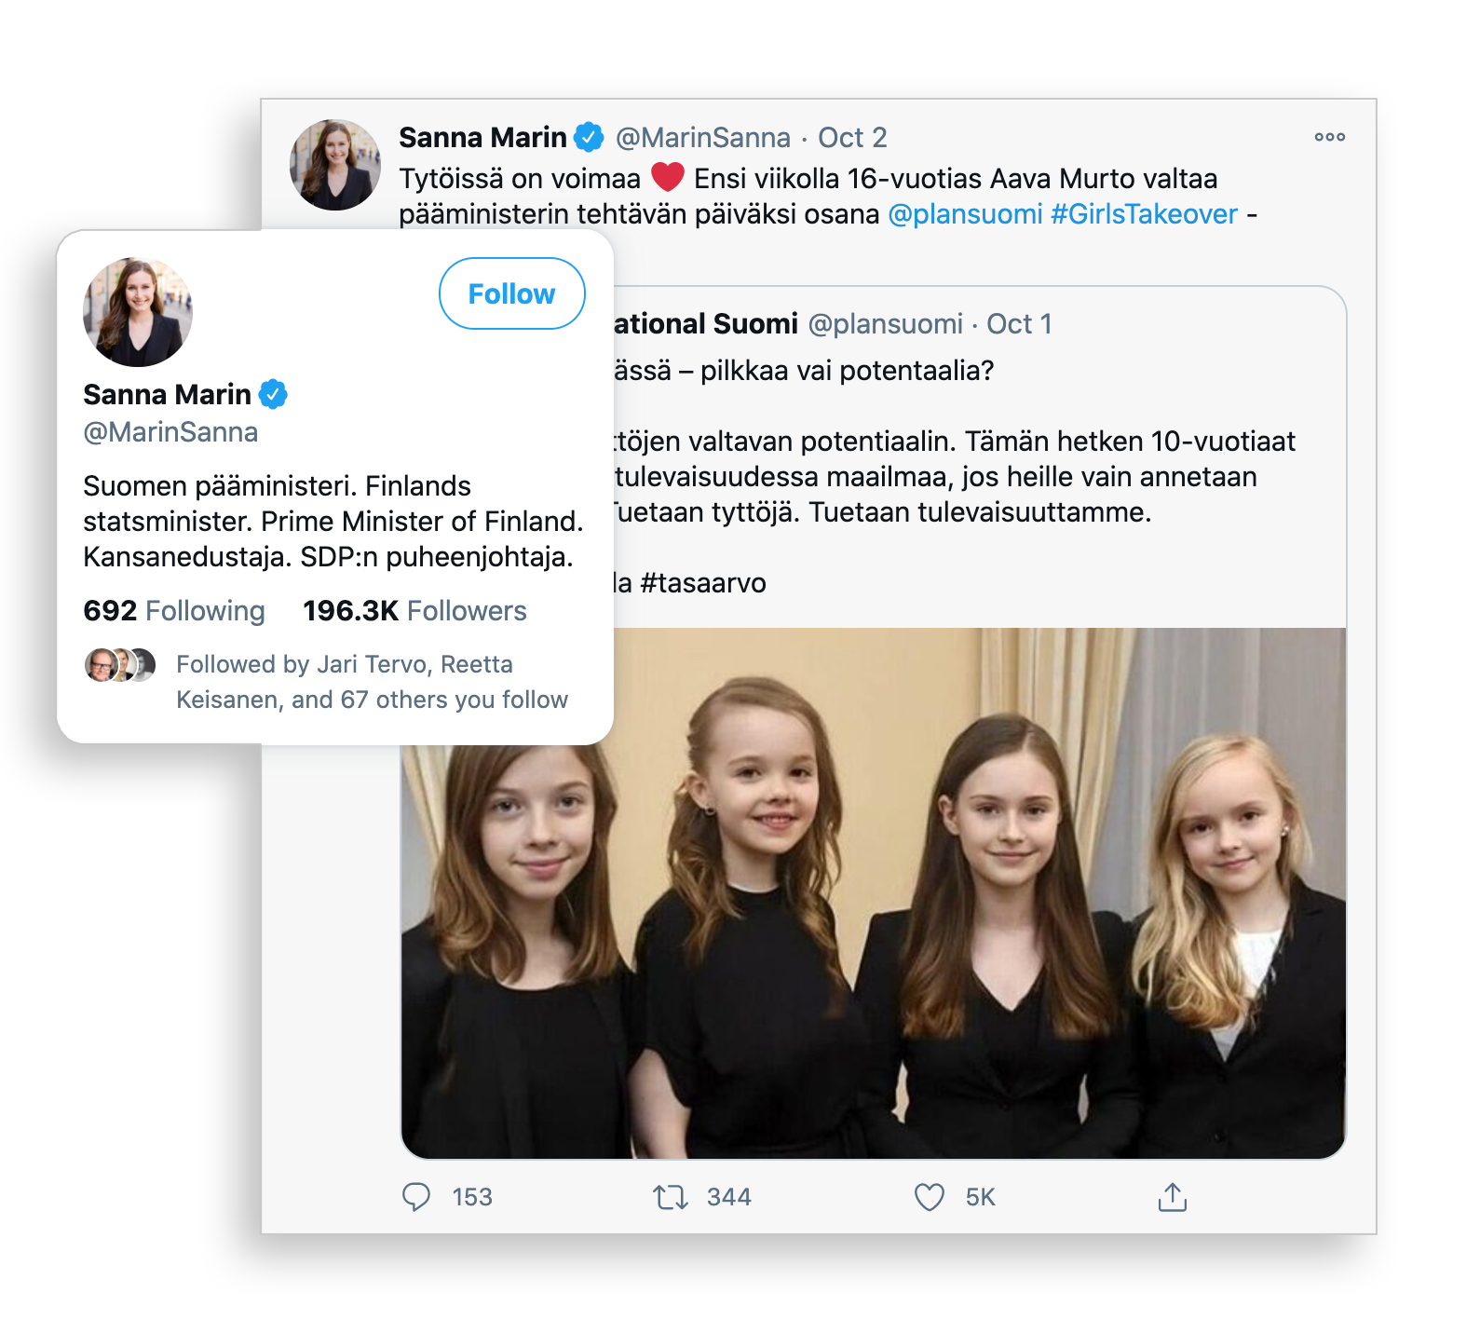The image size is (1480, 1333).
Task: Open the #GirlsTakeover hashtag
Action: click(1144, 214)
